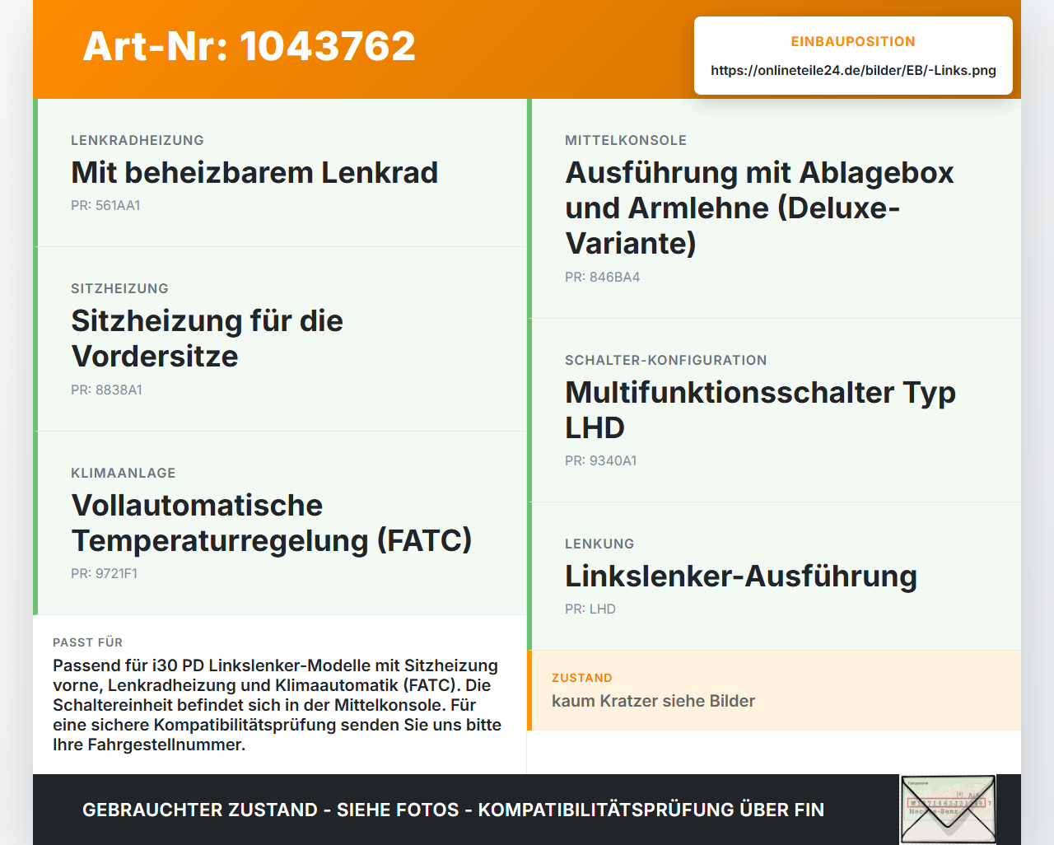This screenshot has height=845, width=1054.
Task: Select PR: 9721F1 code text
Action: [x=104, y=573]
